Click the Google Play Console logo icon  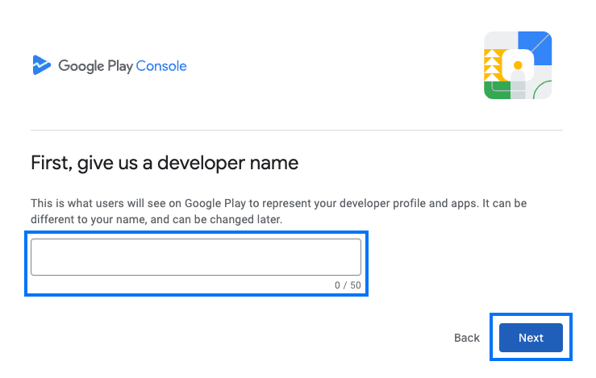pyautogui.click(x=41, y=65)
